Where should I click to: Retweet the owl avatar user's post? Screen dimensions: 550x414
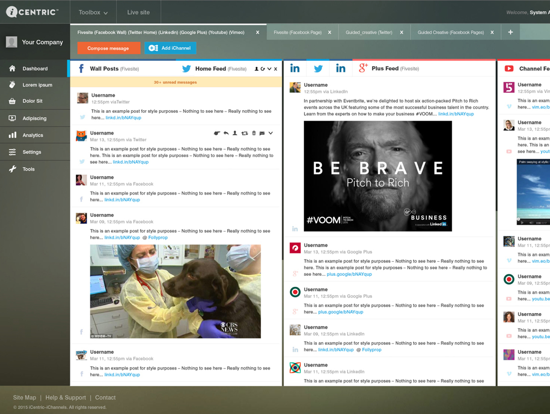pyautogui.click(x=245, y=133)
